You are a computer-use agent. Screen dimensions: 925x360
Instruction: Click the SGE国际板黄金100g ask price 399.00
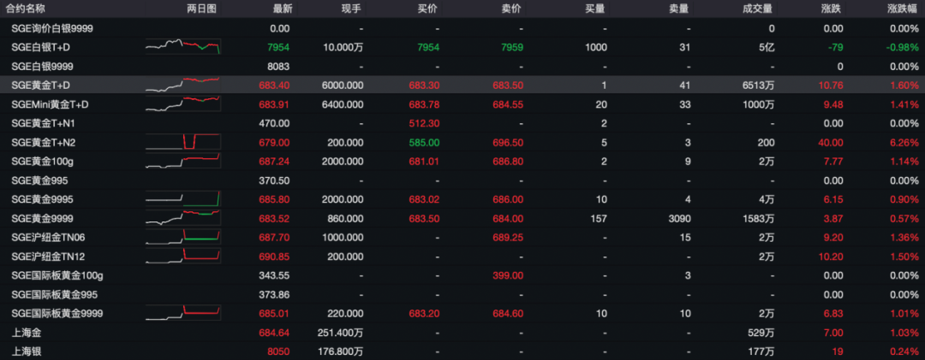click(x=508, y=275)
